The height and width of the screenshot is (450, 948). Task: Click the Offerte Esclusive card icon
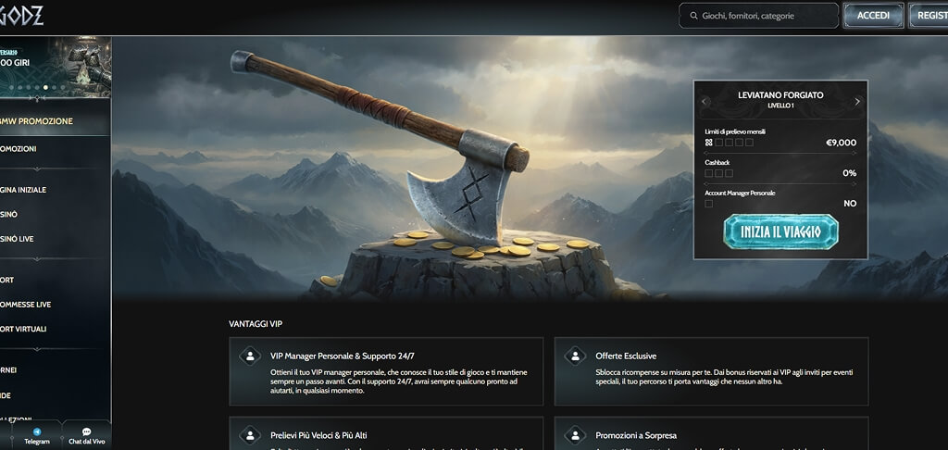point(575,356)
